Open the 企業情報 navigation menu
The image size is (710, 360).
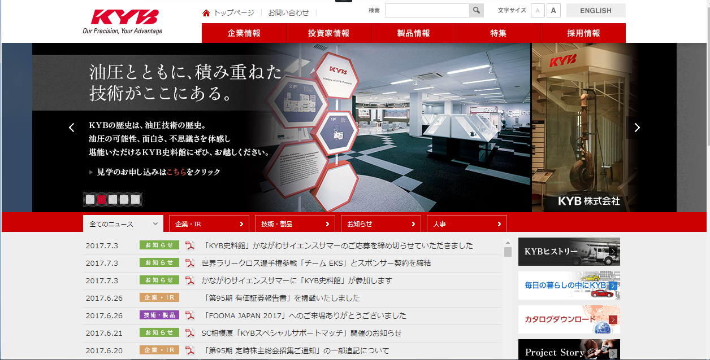(x=244, y=33)
